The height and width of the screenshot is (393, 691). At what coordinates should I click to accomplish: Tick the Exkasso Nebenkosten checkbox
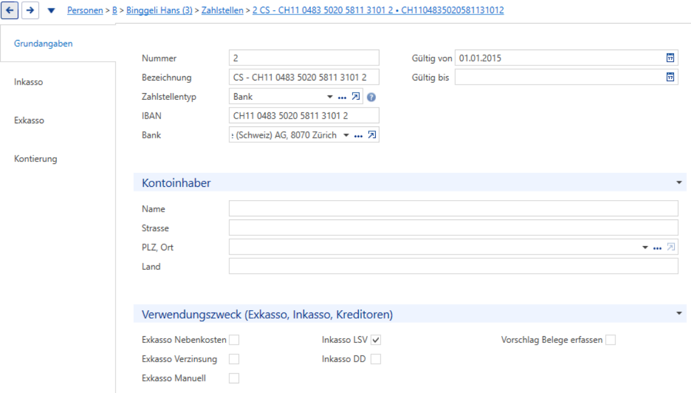(x=234, y=340)
